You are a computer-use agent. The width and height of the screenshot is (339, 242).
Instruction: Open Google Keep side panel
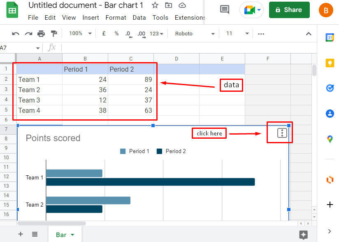click(x=330, y=63)
